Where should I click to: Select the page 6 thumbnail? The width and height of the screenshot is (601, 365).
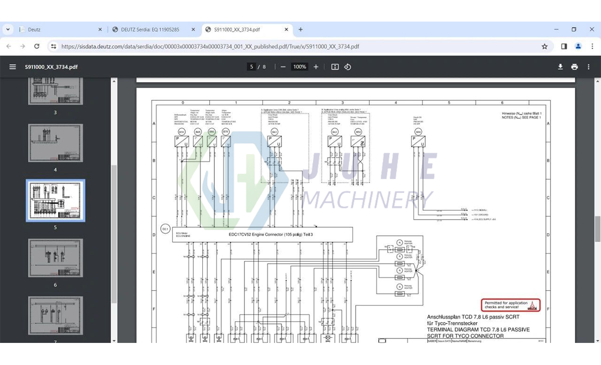point(55,259)
